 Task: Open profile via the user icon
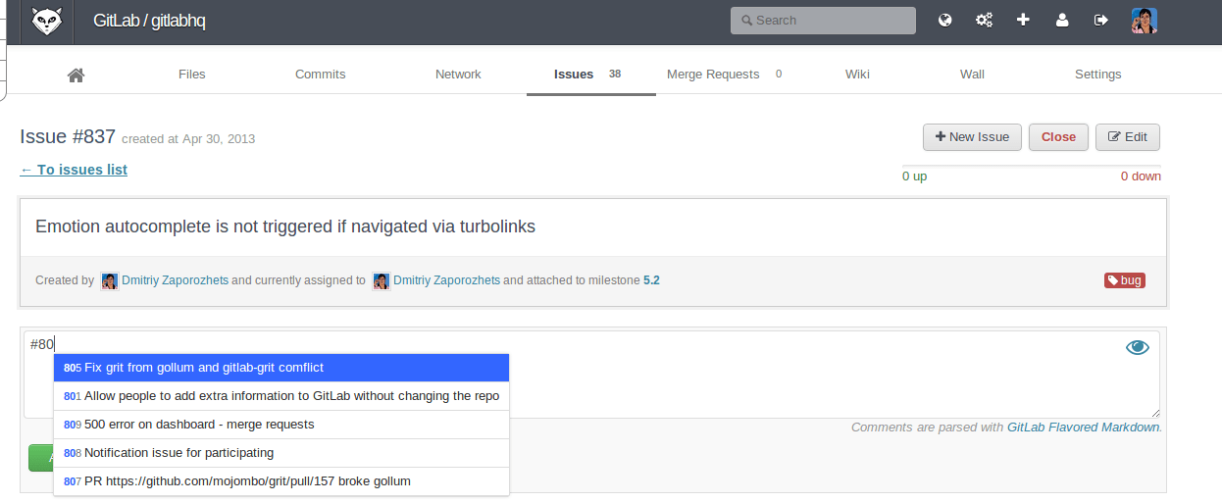point(1062,20)
